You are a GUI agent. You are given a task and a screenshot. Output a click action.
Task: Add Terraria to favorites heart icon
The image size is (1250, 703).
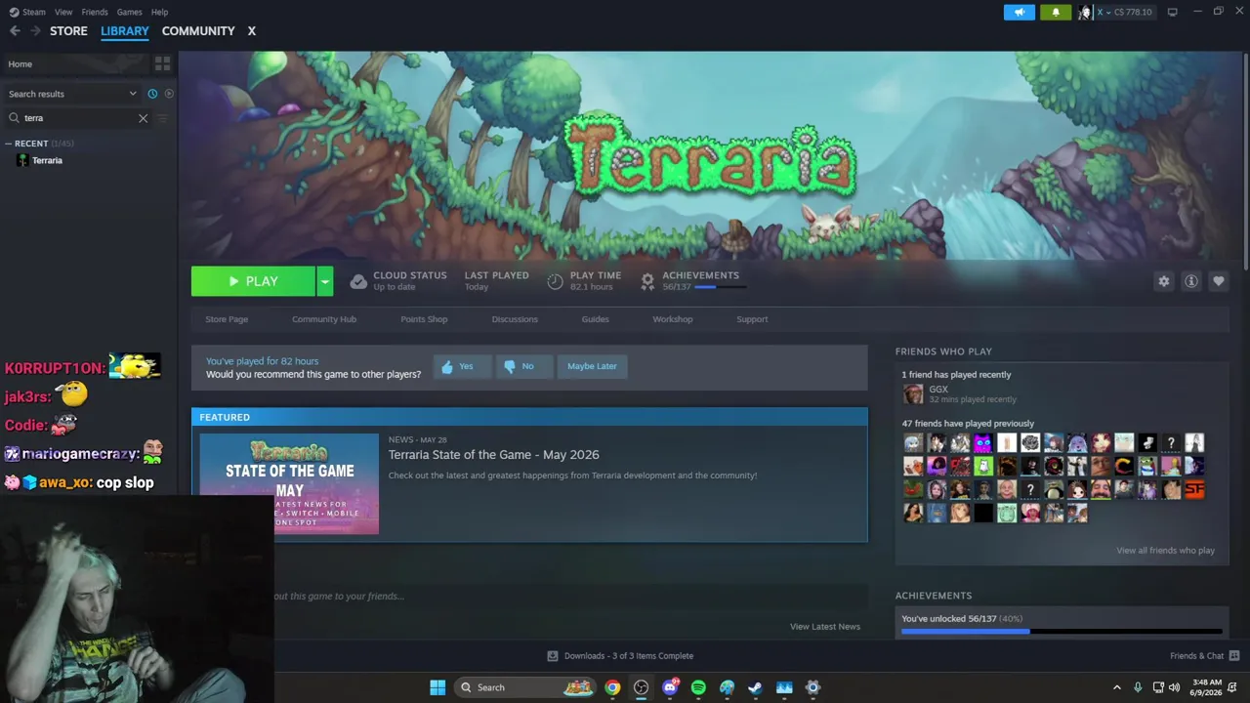tap(1218, 281)
